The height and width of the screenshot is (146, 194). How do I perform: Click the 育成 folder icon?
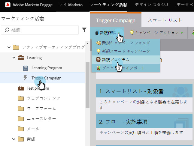tap(21, 139)
